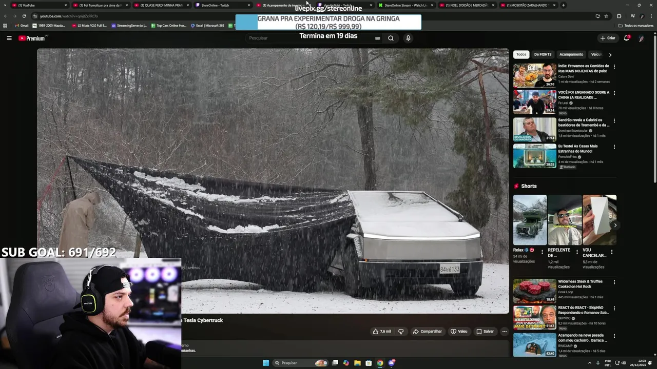Open the Todos os marcadores folder

coord(636,25)
